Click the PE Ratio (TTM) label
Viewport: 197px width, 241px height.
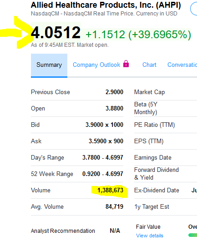tap(155, 125)
